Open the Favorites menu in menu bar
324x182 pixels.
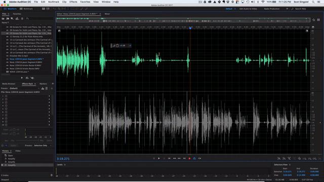[x=85, y=2]
